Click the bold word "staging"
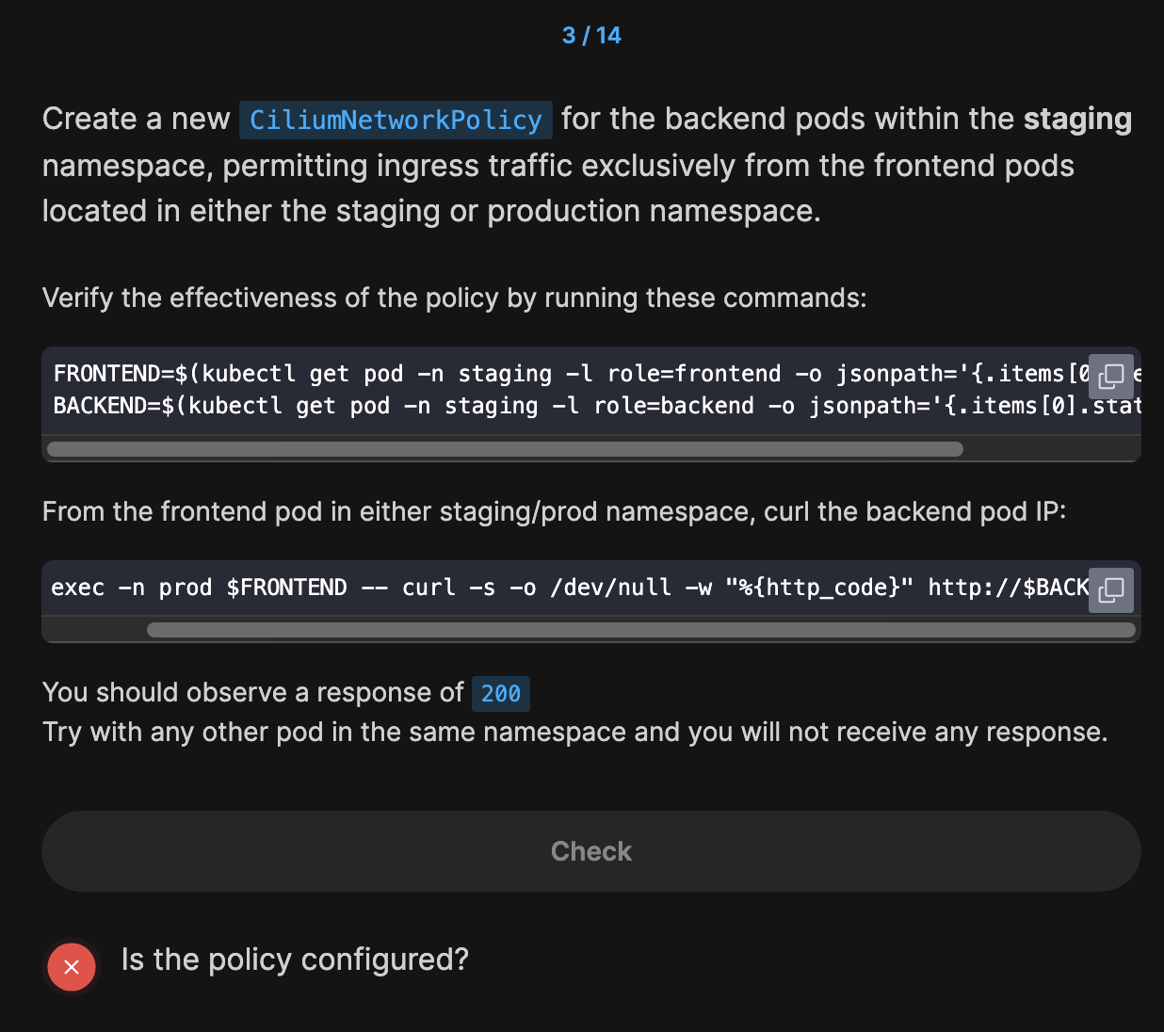 [x=1077, y=120]
